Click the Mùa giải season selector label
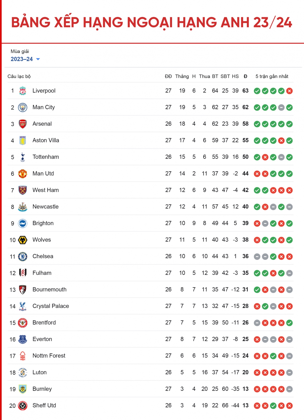304x420 pixels. [x=20, y=51]
